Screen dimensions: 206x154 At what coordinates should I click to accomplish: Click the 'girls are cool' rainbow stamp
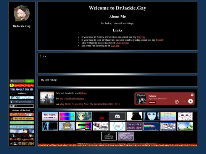[67, 116]
